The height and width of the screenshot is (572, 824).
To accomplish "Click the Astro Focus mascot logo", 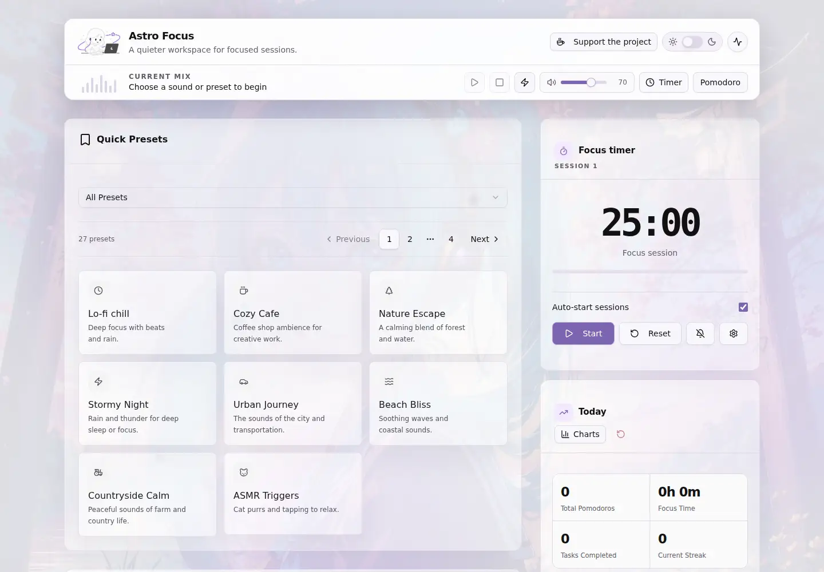I will tap(99, 42).
